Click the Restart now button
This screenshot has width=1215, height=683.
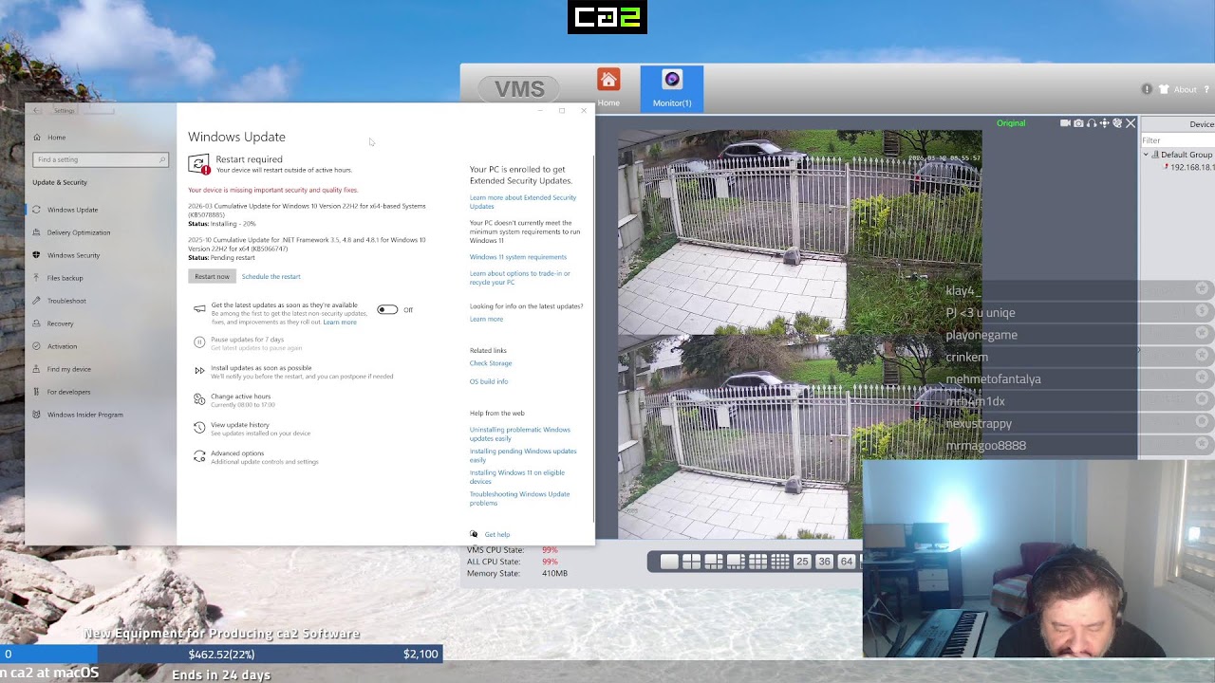212,276
